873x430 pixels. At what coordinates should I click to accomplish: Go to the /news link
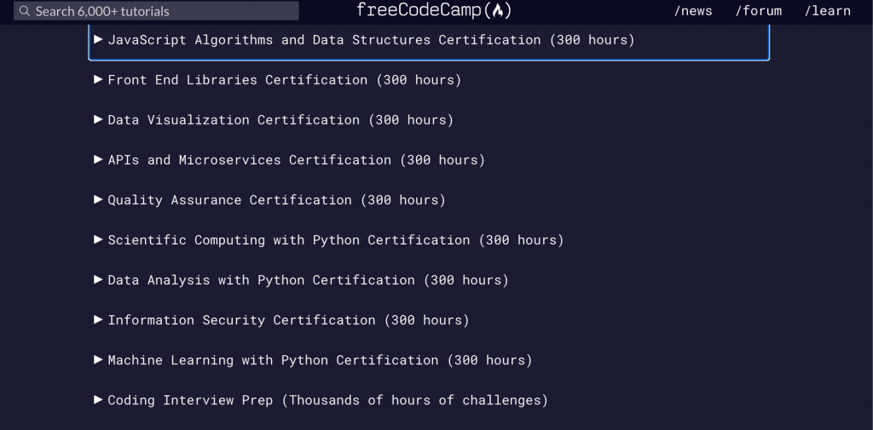coord(693,11)
